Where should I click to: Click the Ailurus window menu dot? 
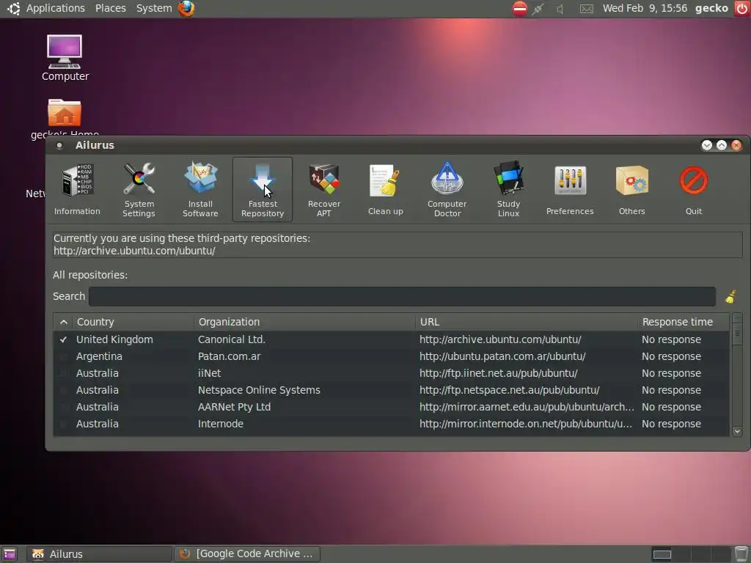59,145
